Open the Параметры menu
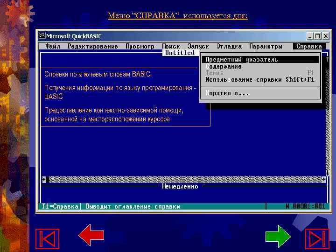Viewport: 336px width, 252px height. point(266,46)
